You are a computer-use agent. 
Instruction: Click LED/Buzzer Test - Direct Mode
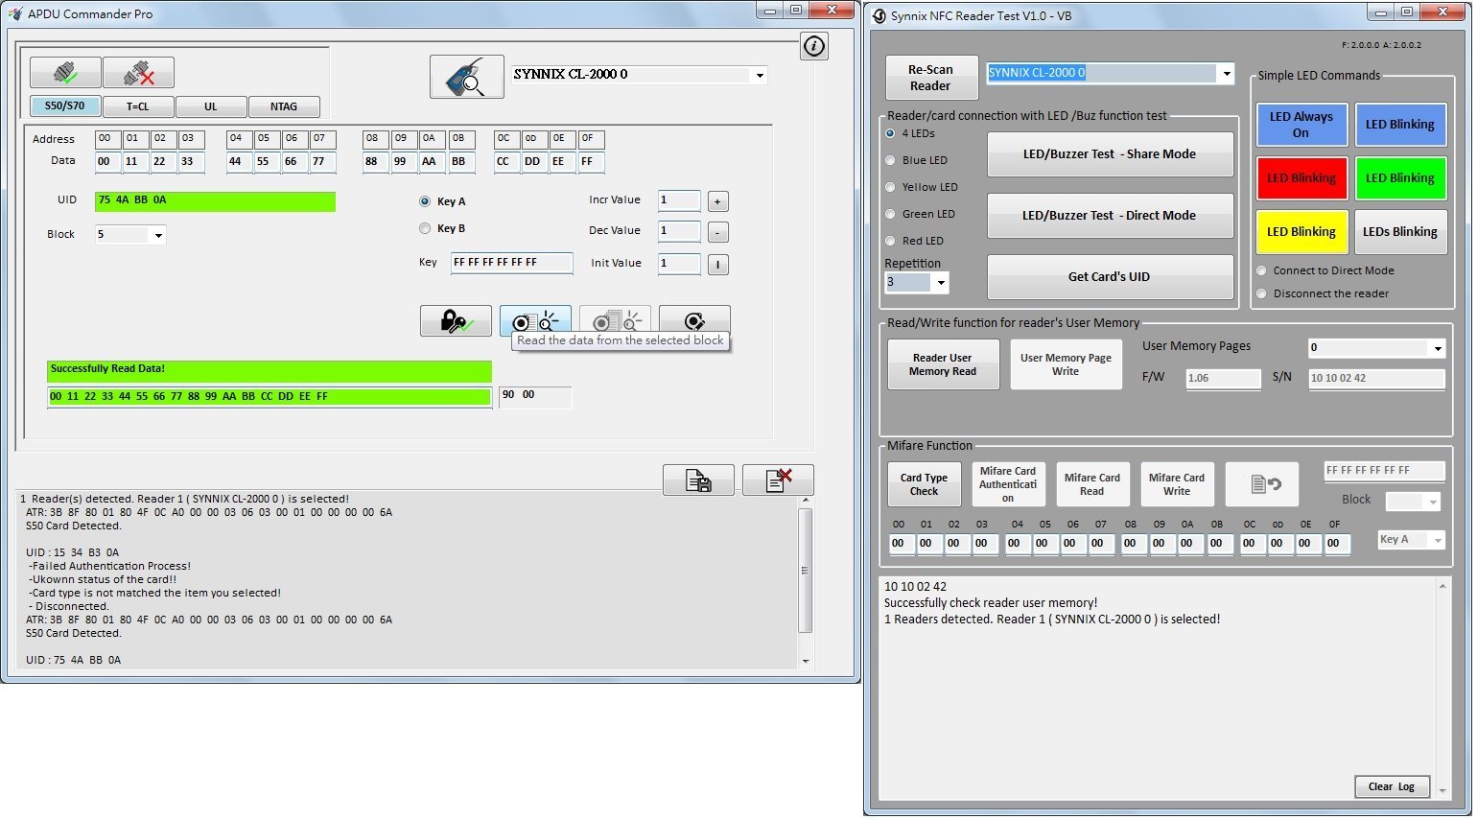[x=1110, y=216]
